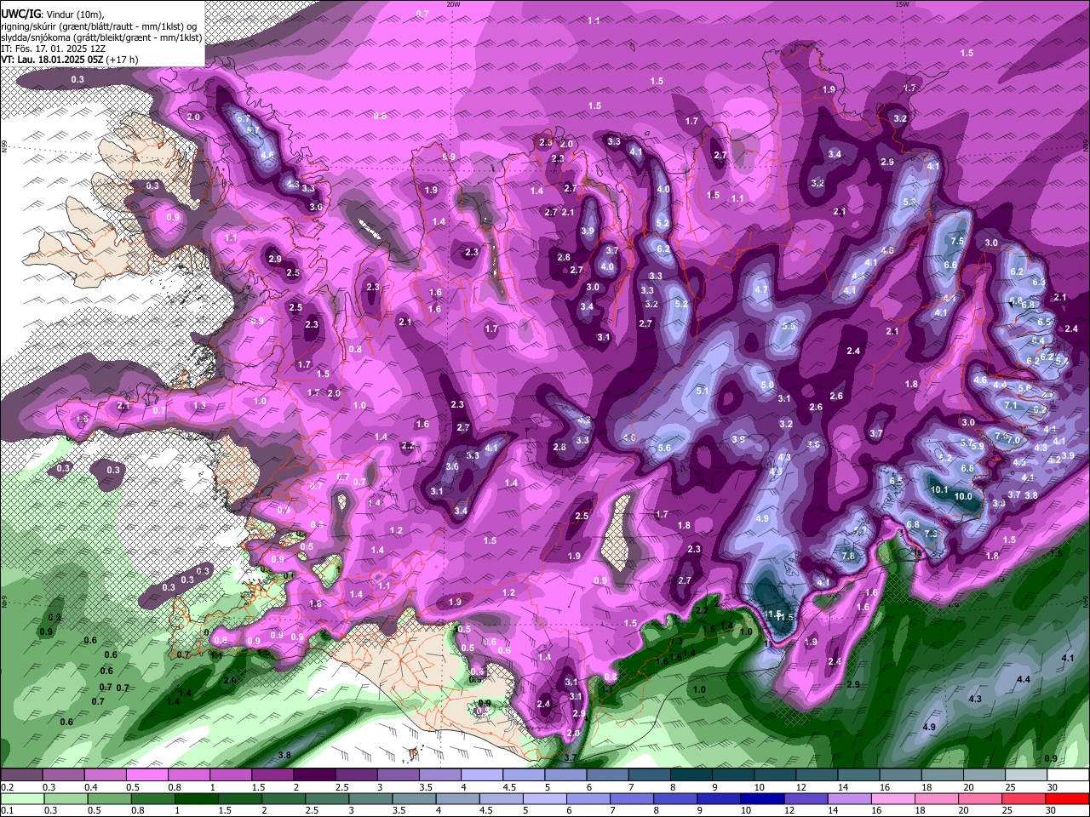Click the '10.1' precipitation value on the map
The width and height of the screenshot is (1090, 817).
coord(939,489)
